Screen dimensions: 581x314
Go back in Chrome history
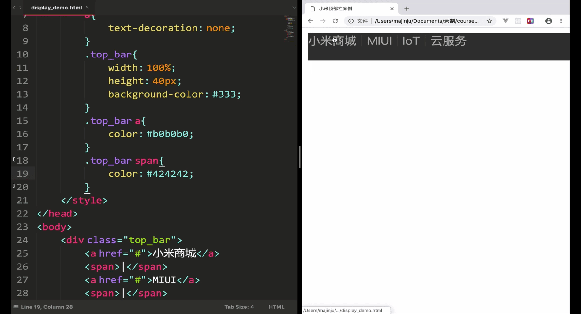pos(310,21)
